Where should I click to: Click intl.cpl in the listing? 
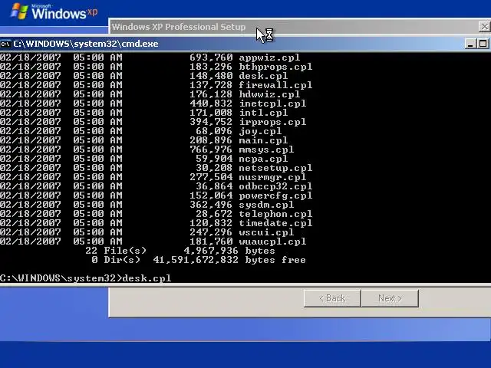pos(263,113)
